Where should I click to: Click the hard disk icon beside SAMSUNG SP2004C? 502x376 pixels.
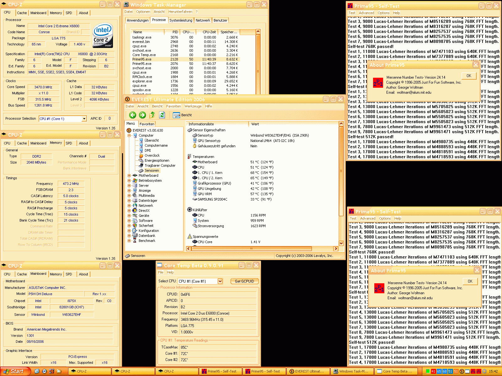pyautogui.click(x=195, y=199)
